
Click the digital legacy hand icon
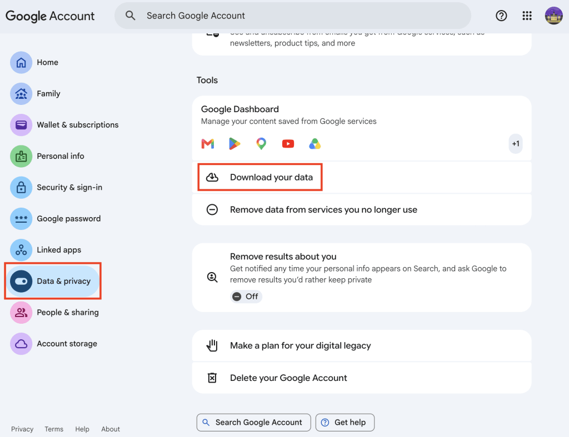click(x=212, y=345)
